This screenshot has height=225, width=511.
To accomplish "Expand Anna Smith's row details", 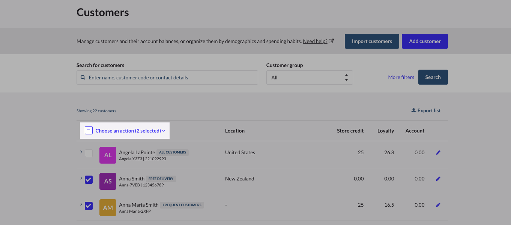I will coord(81,178).
